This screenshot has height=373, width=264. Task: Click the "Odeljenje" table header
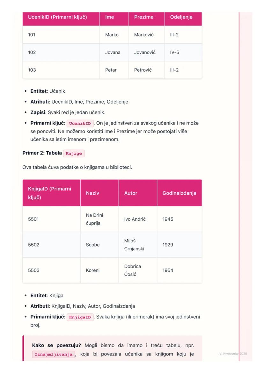[181, 17]
